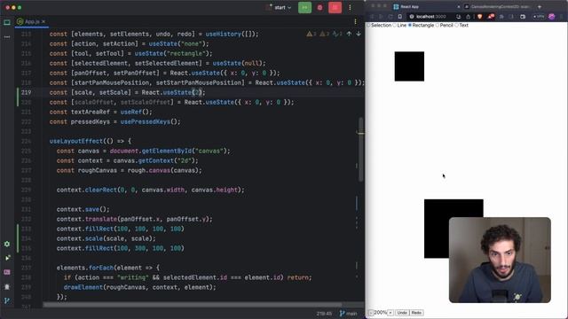Viewport: 568px width, 319px height.
Task: Select the Pencil tool radio
Action: (438, 26)
